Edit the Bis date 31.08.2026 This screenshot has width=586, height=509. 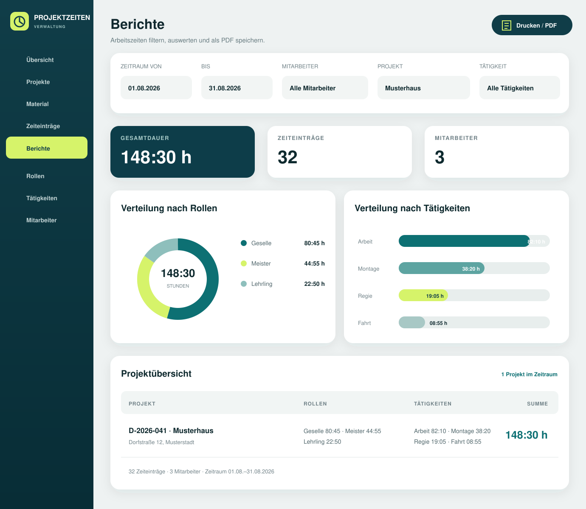pos(237,88)
